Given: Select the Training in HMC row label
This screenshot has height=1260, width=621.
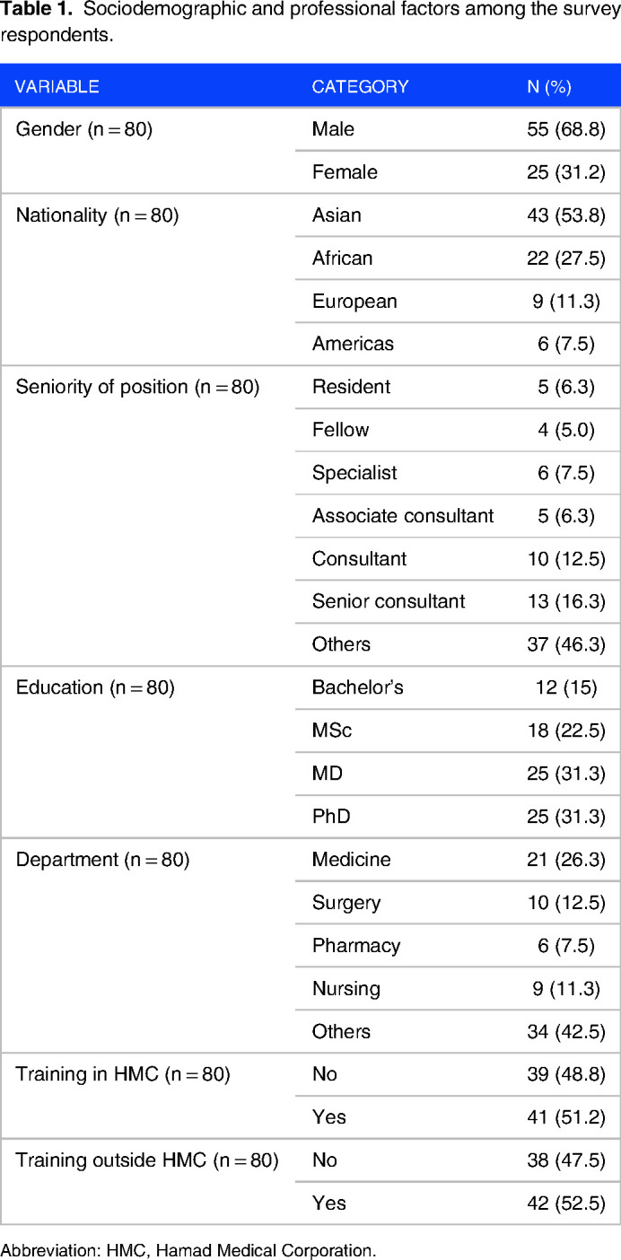Looking at the screenshot, I should point(123,1074).
